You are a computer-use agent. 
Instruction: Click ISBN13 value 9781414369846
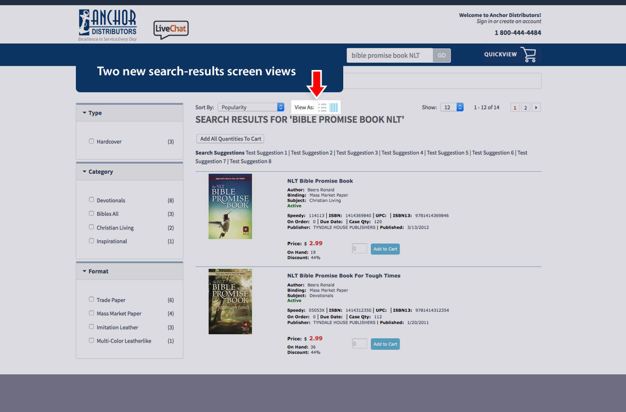tap(432, 216)
